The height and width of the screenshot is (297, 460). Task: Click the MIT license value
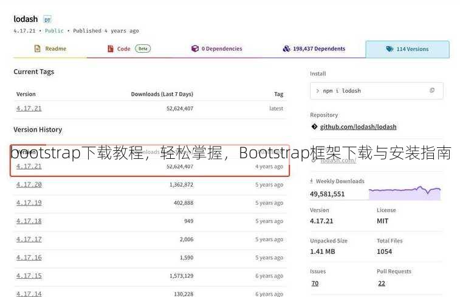[x=383, y=221]
